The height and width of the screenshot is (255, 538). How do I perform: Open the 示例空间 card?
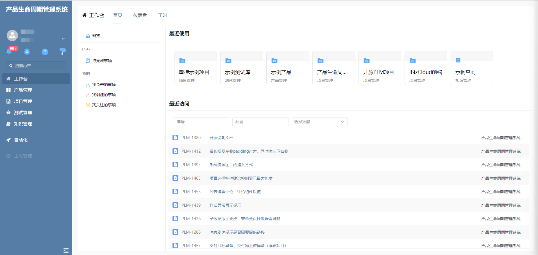pos(472,68)
